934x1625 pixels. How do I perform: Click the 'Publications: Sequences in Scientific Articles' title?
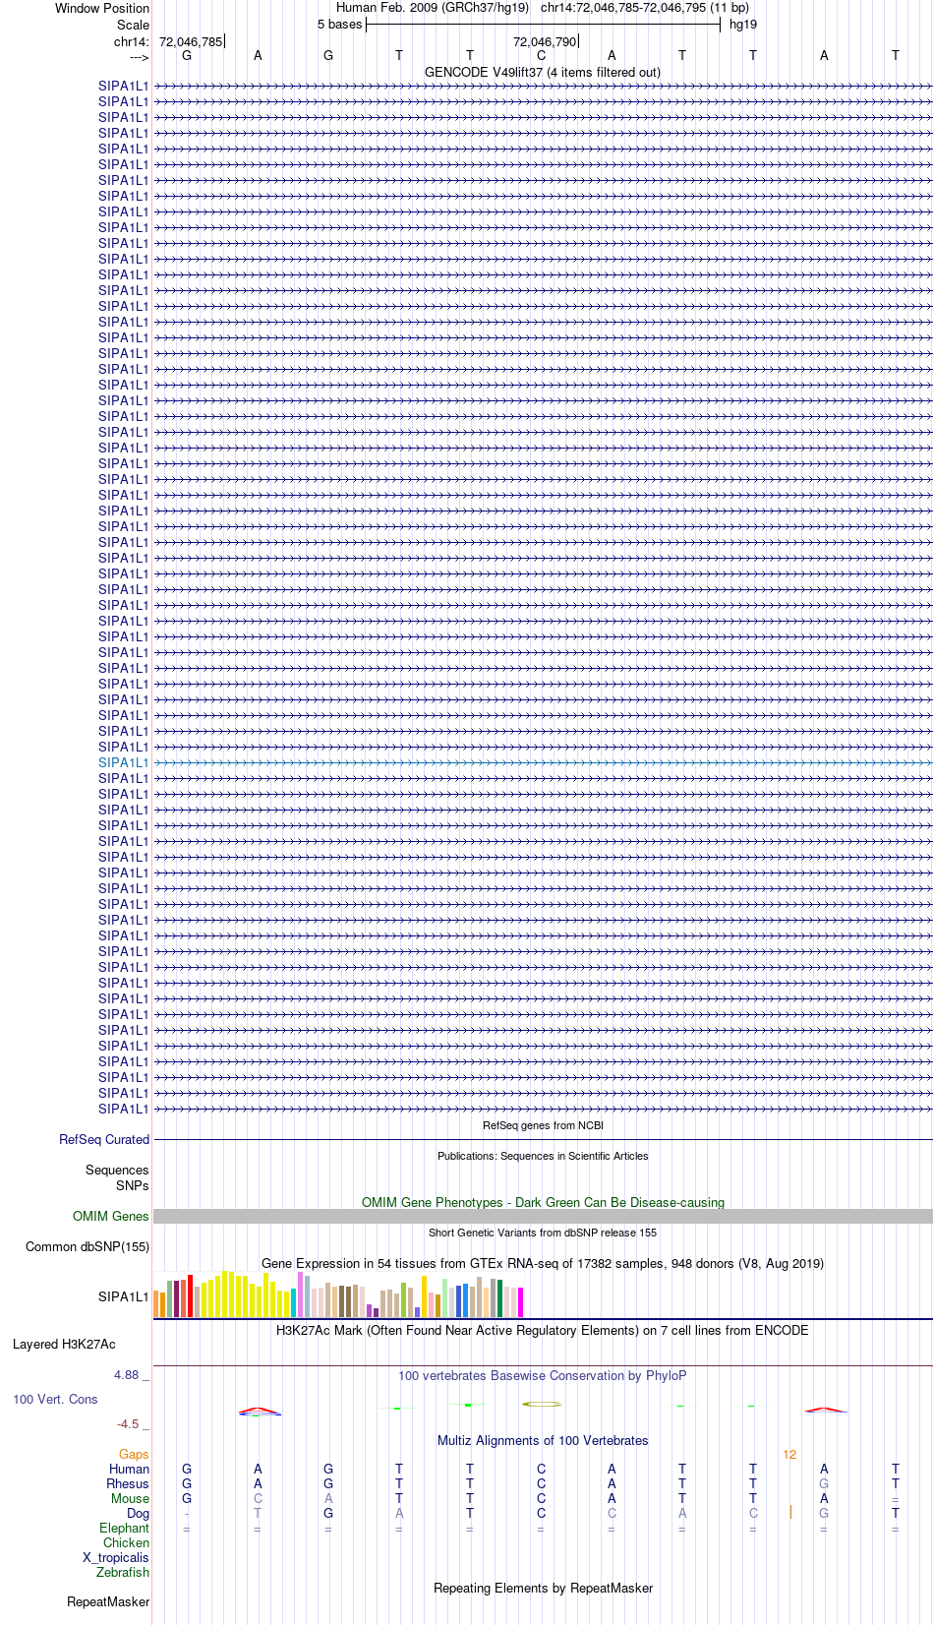543,1156
